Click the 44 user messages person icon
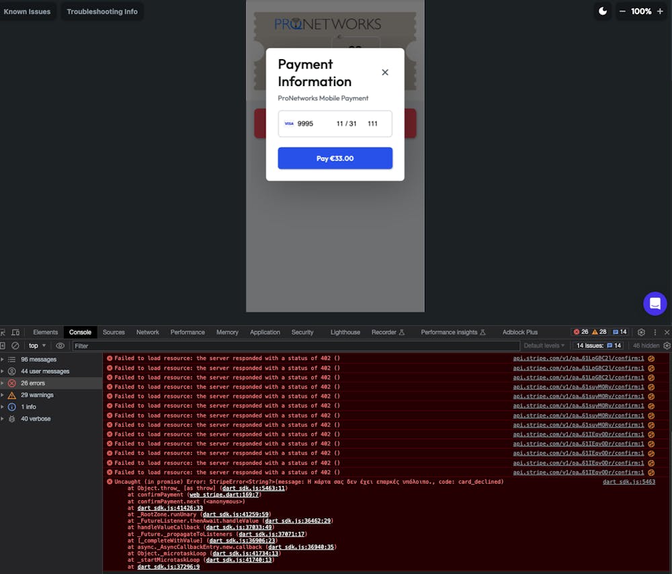Image resolution: width=672 pixels, height=574 pixels. (12, 371)
